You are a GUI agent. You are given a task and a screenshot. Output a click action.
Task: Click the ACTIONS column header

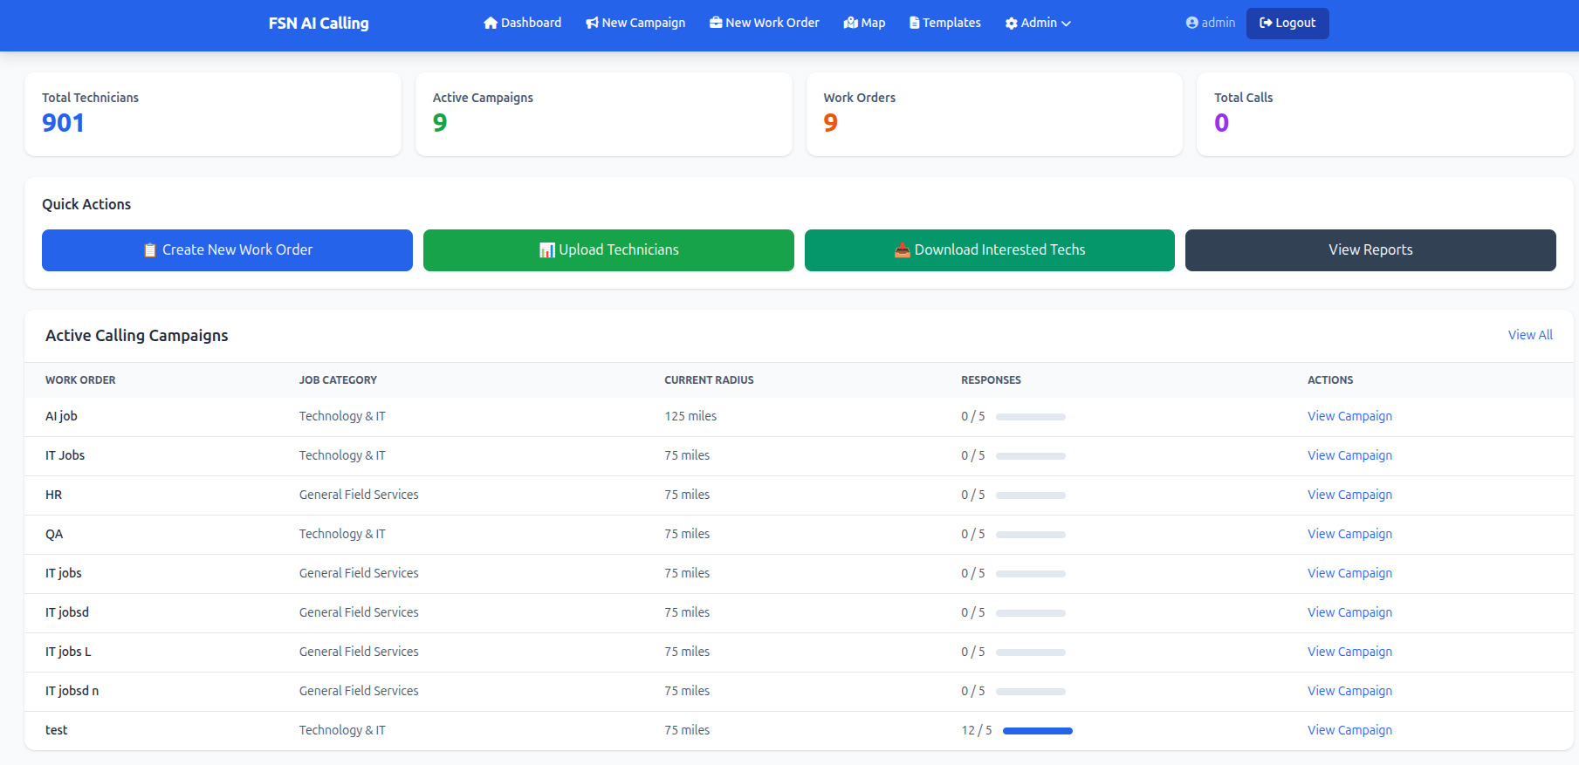pyautogui.click(x=1330, y=380)
